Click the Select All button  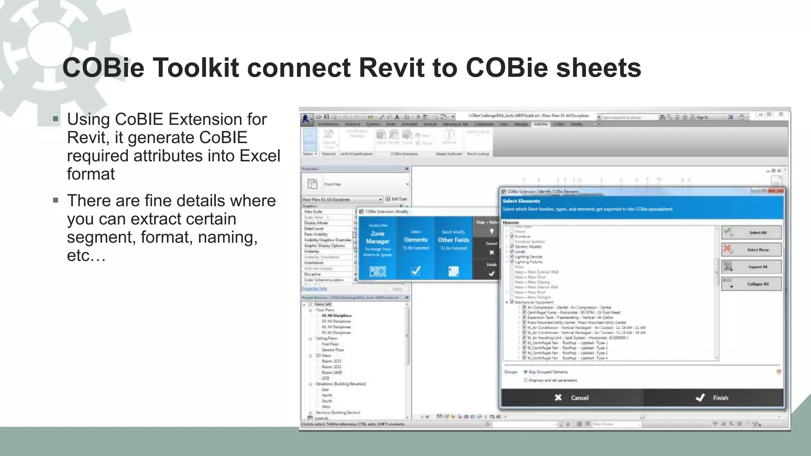(751, 232)
